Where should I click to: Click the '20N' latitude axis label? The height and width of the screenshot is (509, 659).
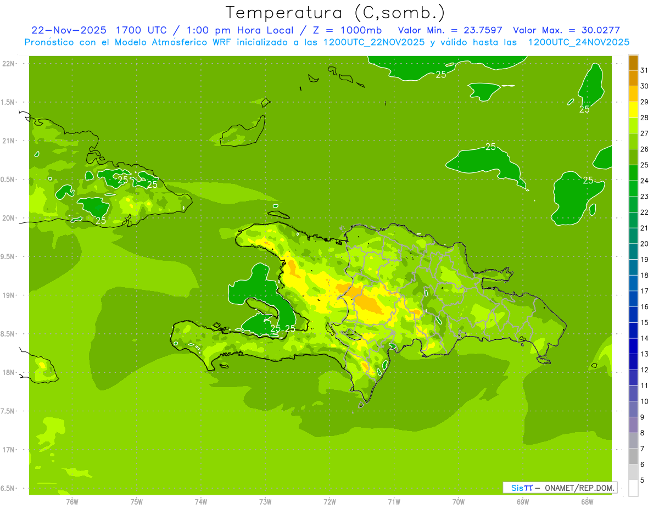tap(9, 218)
